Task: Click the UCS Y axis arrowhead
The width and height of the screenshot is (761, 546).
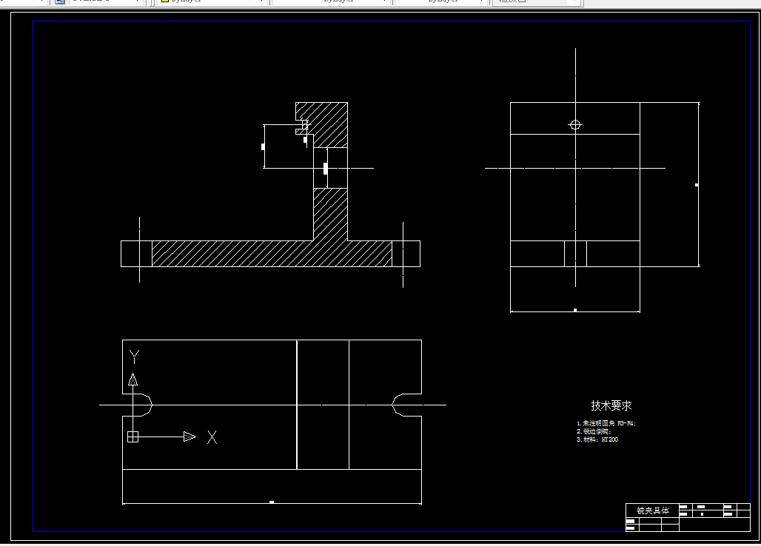Action: [x=133, y=380]
